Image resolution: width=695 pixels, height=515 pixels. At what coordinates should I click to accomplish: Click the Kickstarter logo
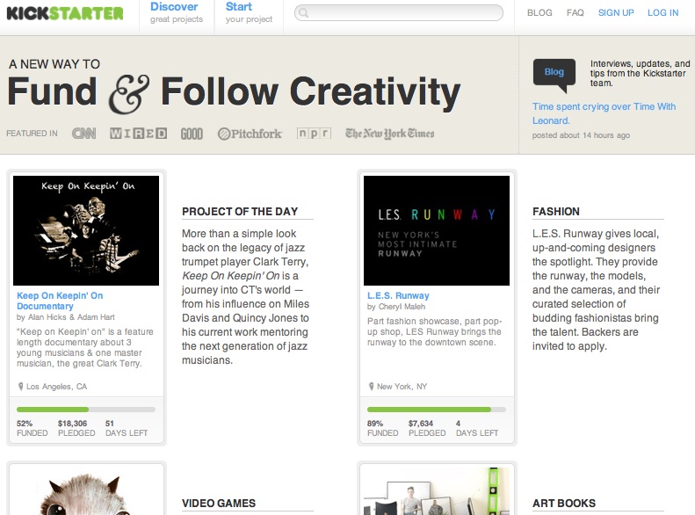point(65,13)
